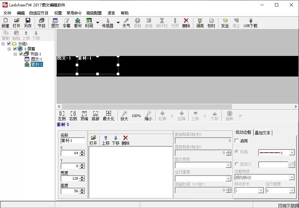Click the 校时 time sync icon

(x=211, y=23)
